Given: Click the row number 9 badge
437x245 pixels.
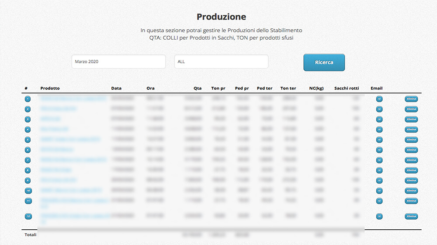Looking at the screenshot, I should point(28,180).
